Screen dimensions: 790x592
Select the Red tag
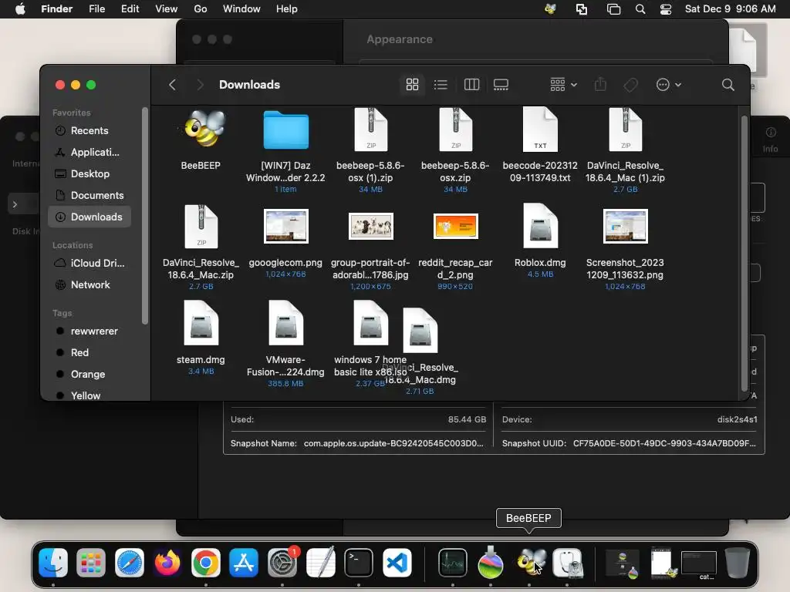click(89, 353)
